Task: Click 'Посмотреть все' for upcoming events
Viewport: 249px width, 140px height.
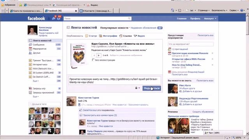Action: (x=205, y=35)
